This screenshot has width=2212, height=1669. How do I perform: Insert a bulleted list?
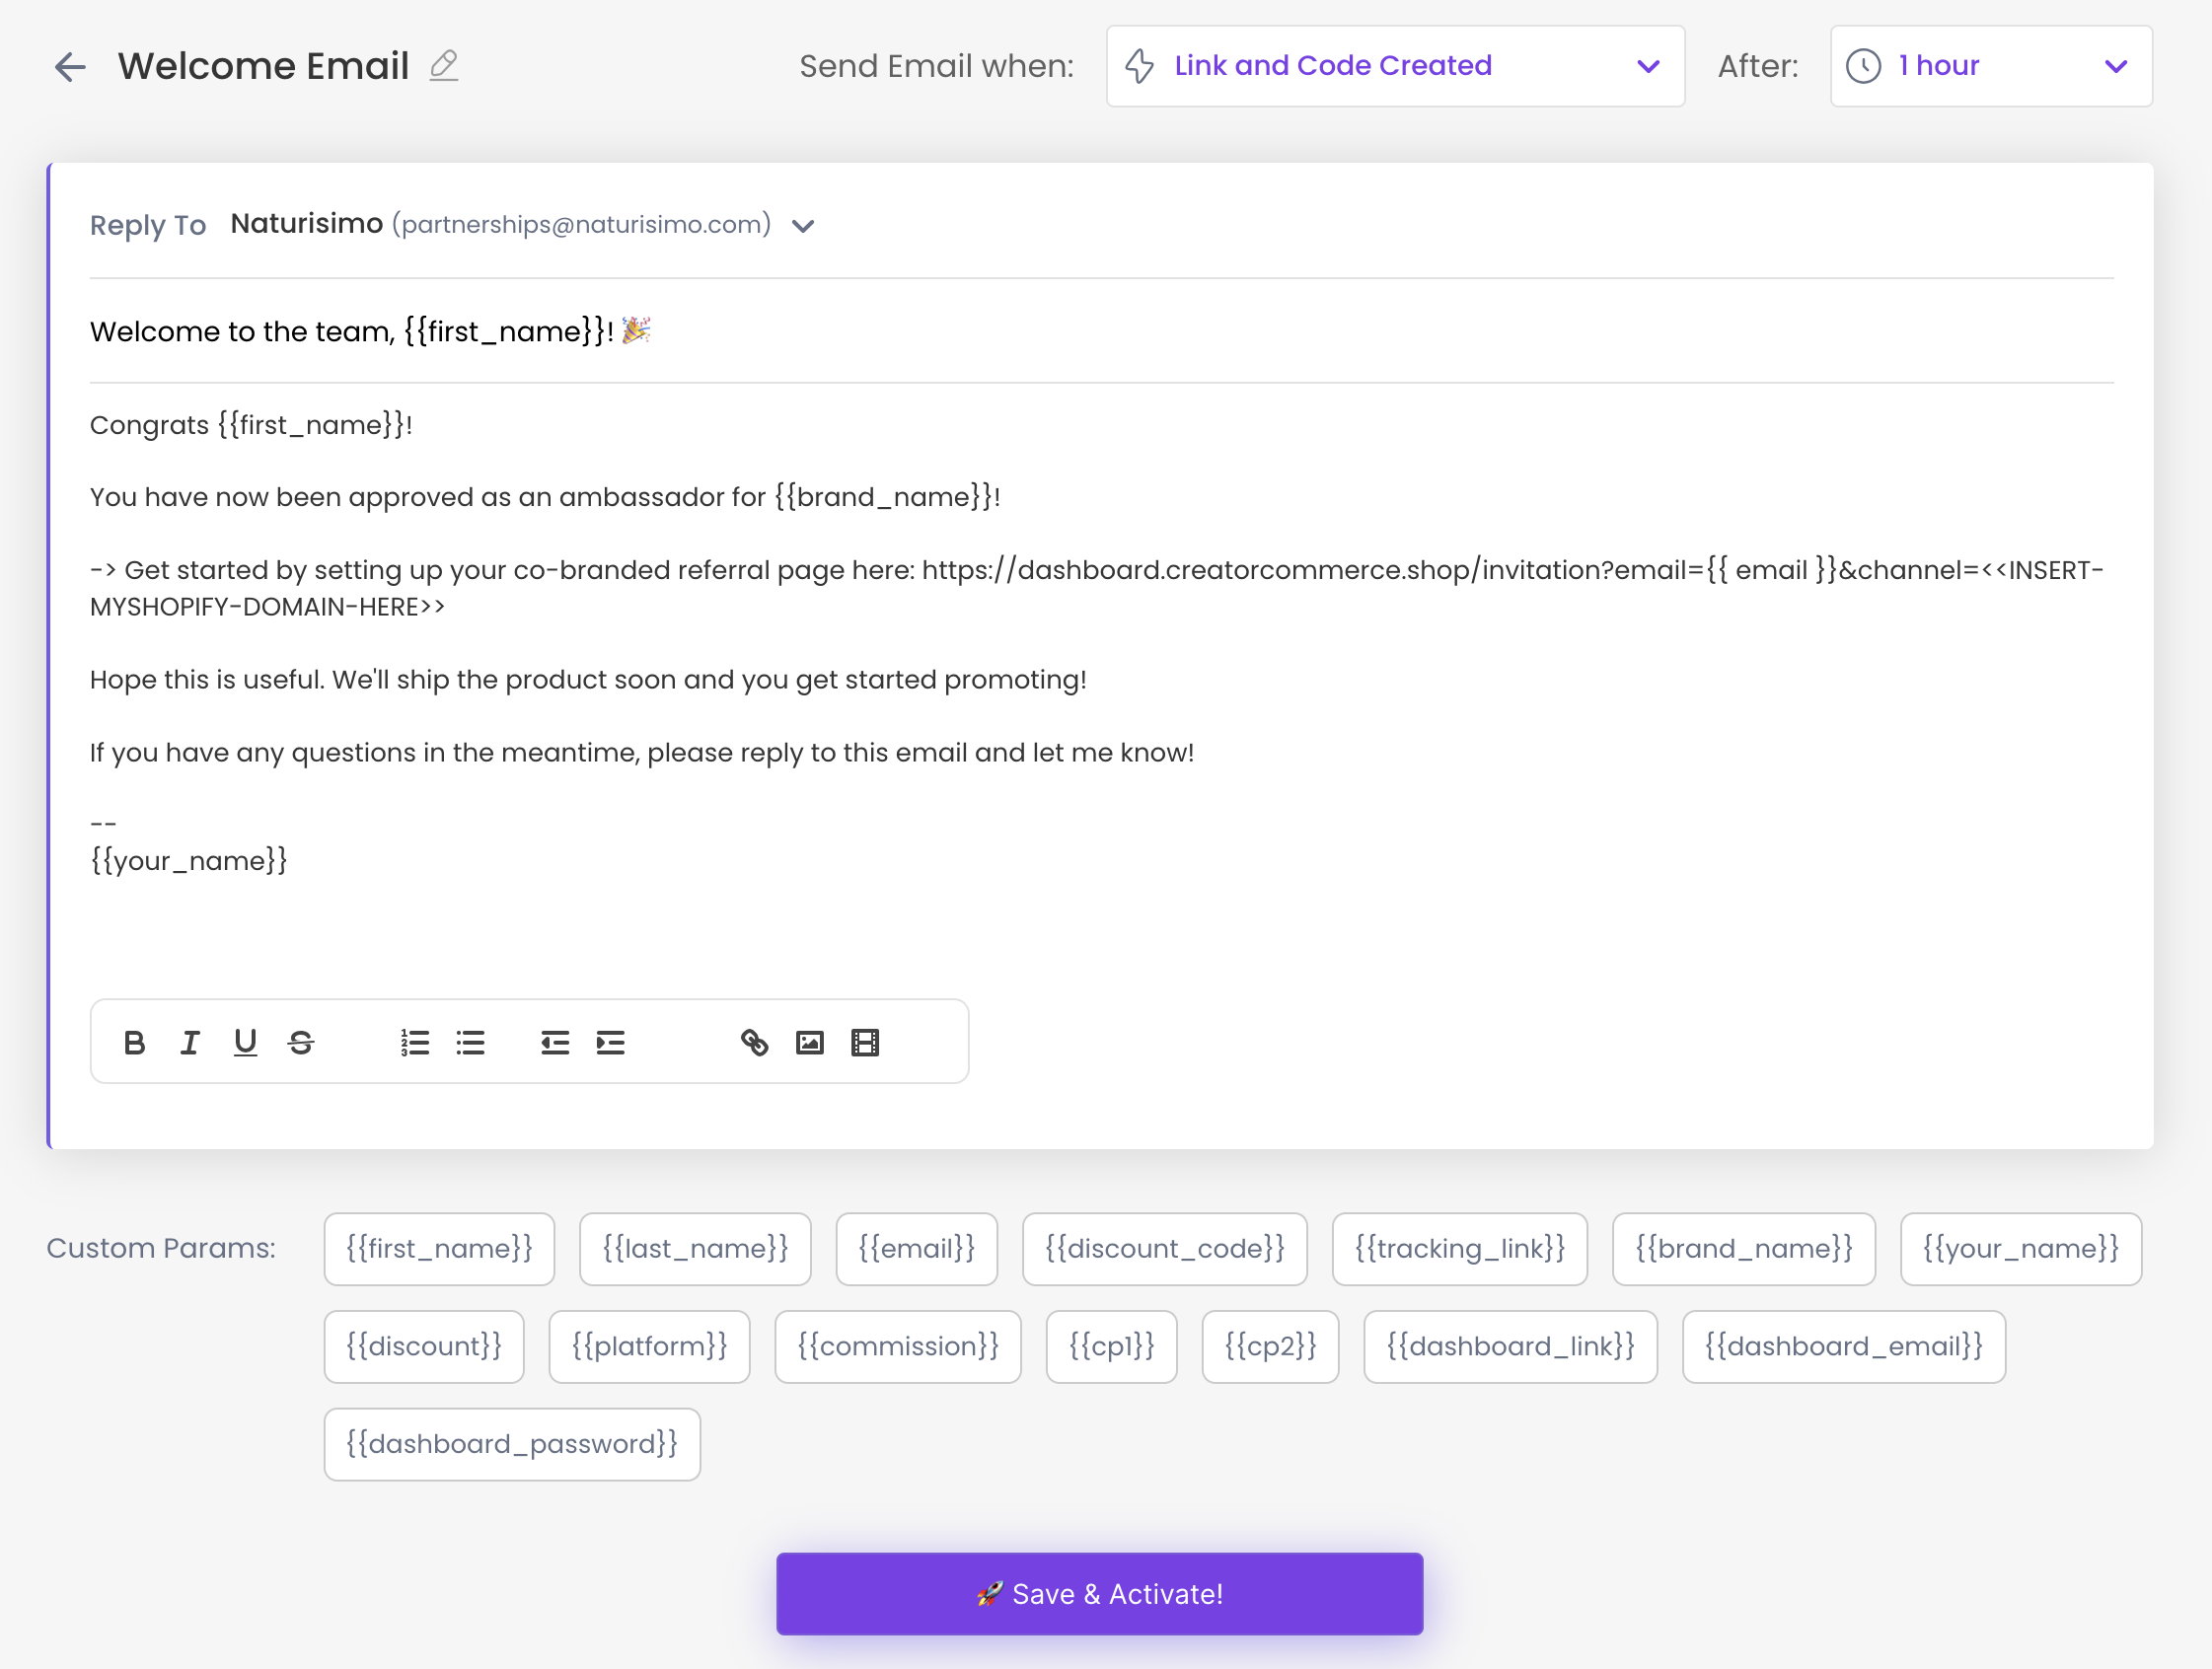pyautogui.click(x=470, y=1043)
